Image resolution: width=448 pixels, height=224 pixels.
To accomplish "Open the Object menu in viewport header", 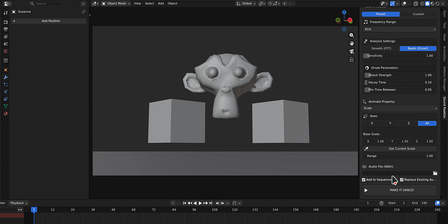I will click(x=172, y=3).
